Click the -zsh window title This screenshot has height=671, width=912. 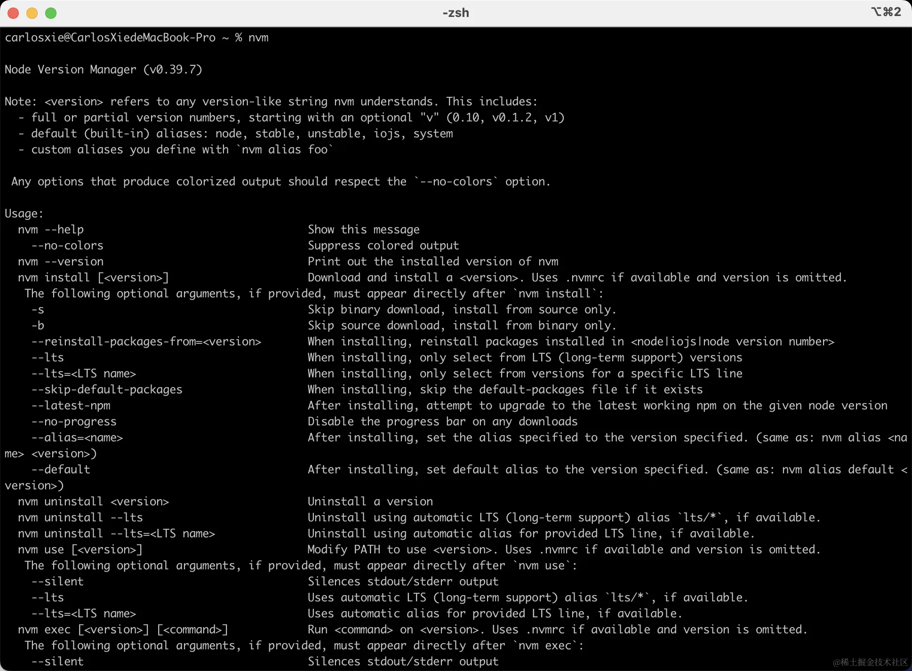pos(456,13)
